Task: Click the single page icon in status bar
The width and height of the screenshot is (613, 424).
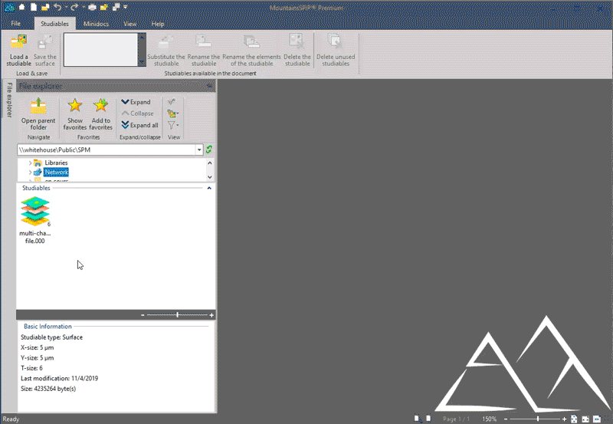Action: pos(428,419)
